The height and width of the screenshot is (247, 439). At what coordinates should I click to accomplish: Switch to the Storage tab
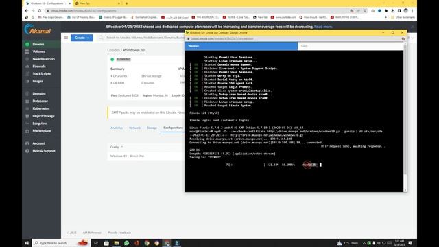pyautogui.click(x=152, y=128)
